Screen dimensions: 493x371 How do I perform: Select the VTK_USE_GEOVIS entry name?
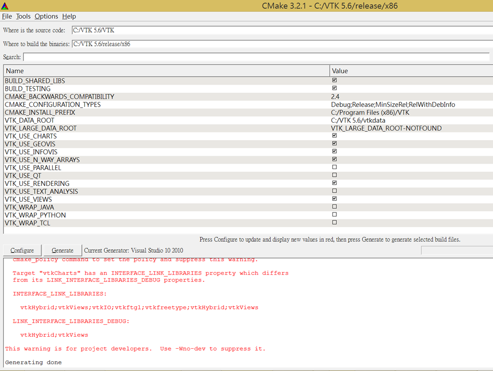pyautogui.click(x=30, y=144)
